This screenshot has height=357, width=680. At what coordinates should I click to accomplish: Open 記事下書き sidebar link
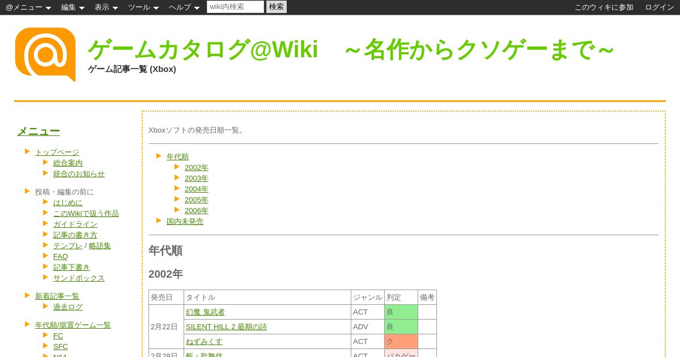click(x=71, y=267)
